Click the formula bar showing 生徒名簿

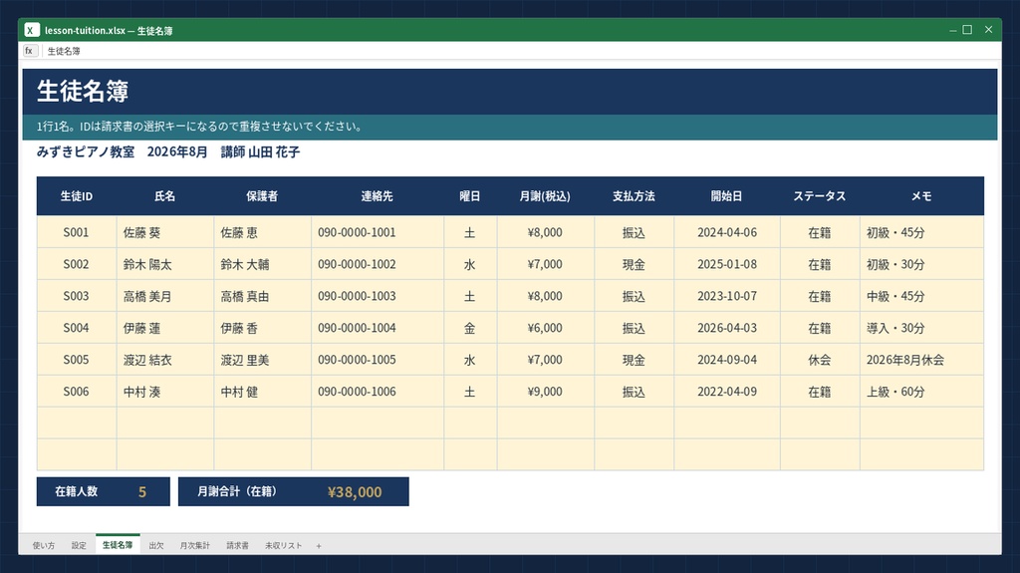[520, 51]
